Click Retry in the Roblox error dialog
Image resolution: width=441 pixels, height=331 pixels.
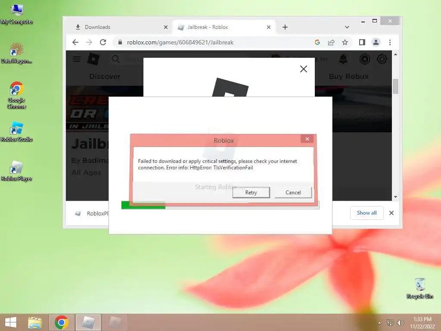point(251,193)
